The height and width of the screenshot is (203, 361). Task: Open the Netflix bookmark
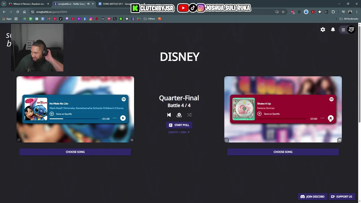pos(97,19)
